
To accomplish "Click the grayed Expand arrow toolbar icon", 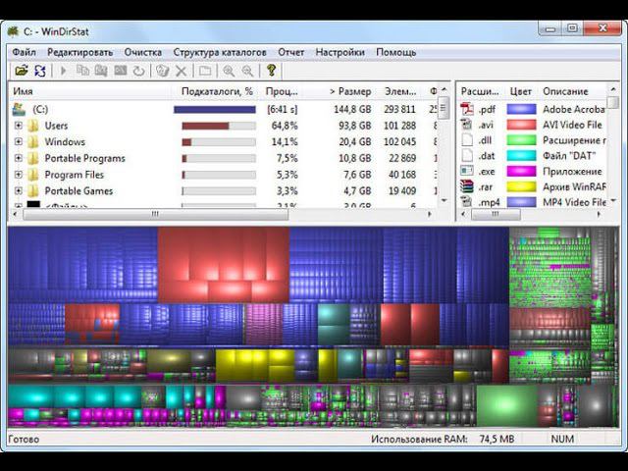I will 63,71.
